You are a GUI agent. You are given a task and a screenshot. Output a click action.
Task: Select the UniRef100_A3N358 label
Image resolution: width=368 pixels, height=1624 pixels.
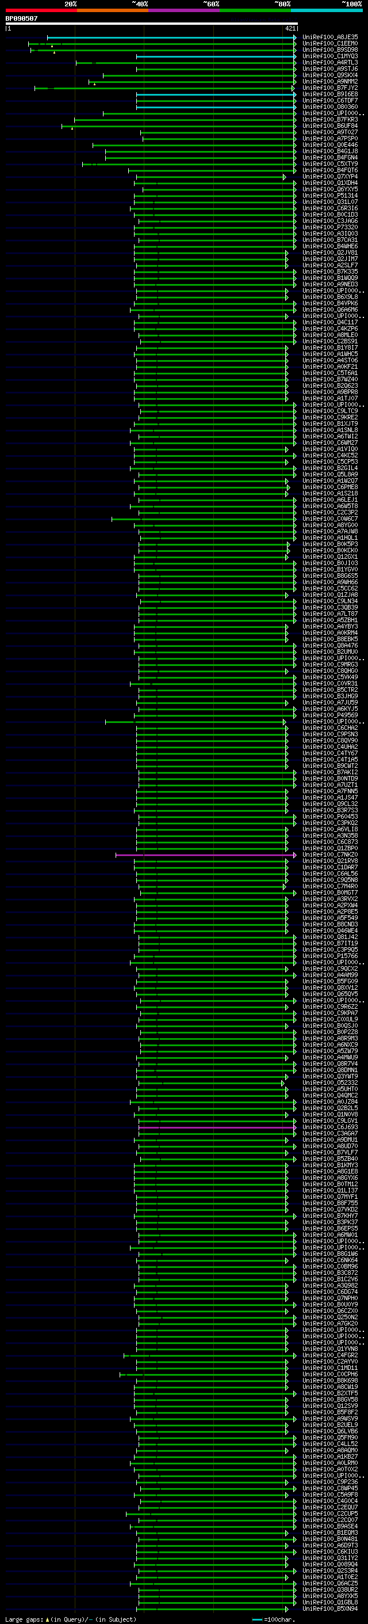tap(330, 835)
